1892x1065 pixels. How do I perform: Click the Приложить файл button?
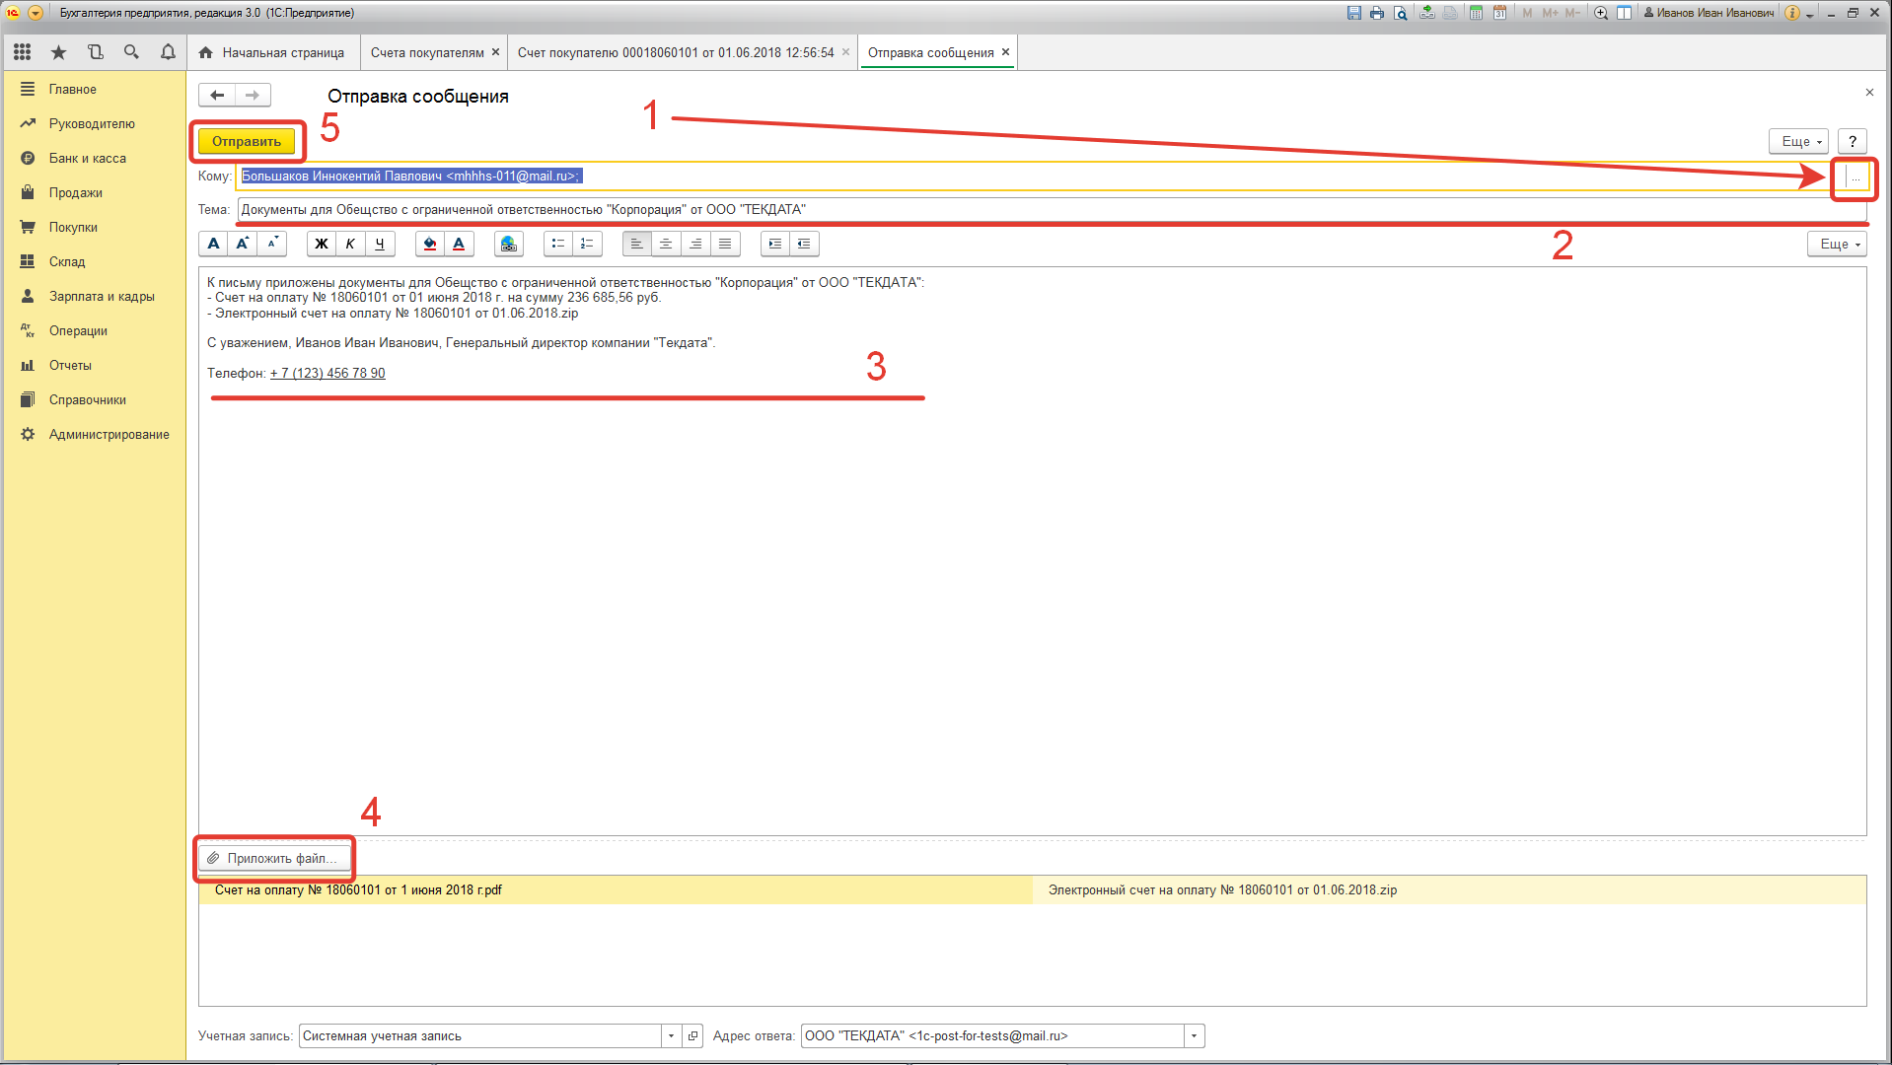[275, 858]
